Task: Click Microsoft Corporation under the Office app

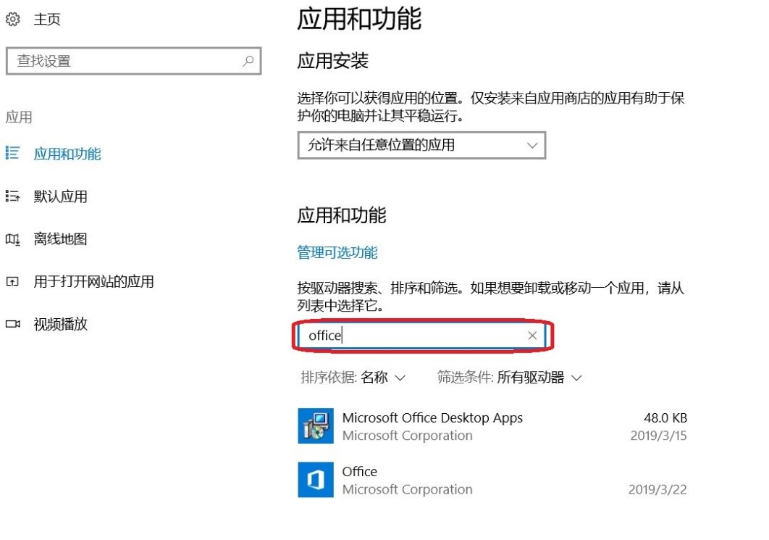Action: [x=408, y=489]
